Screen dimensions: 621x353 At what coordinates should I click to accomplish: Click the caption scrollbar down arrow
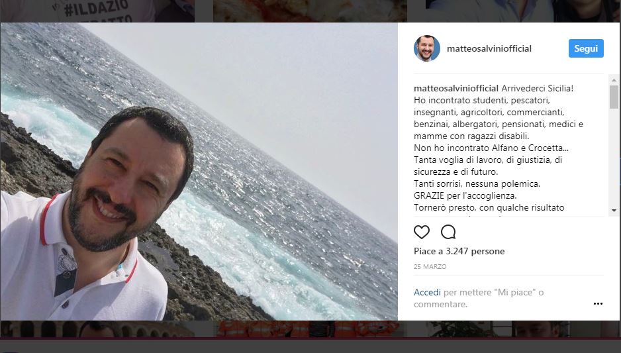(614, 211)
